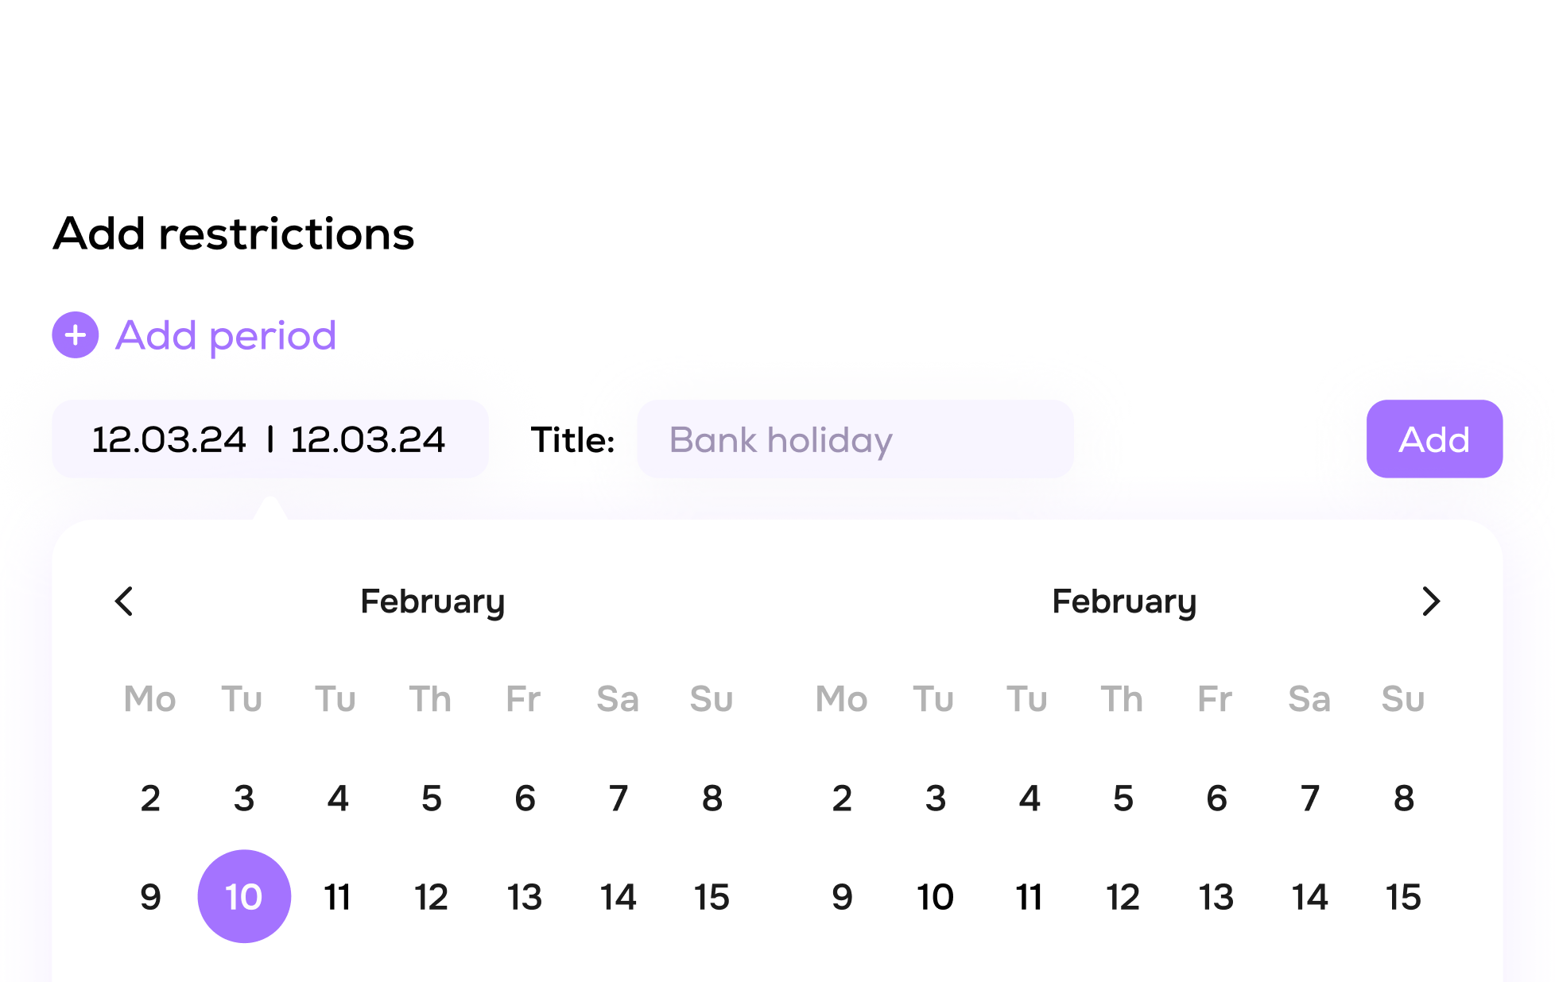Select day 7 in the left calendar
The width and height of the screenshot is (1555, 982).
pyautogui.click(x=619, y=798)
